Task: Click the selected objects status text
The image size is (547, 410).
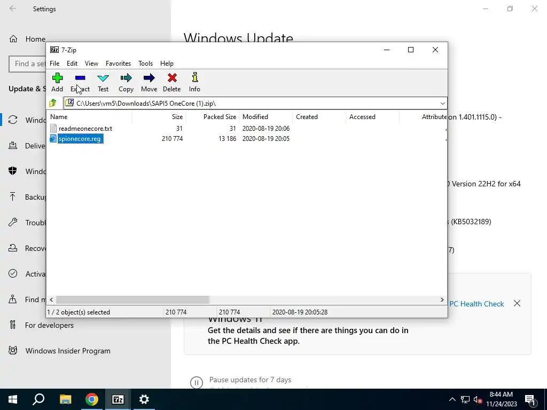Action: click(x=79, y=312)
